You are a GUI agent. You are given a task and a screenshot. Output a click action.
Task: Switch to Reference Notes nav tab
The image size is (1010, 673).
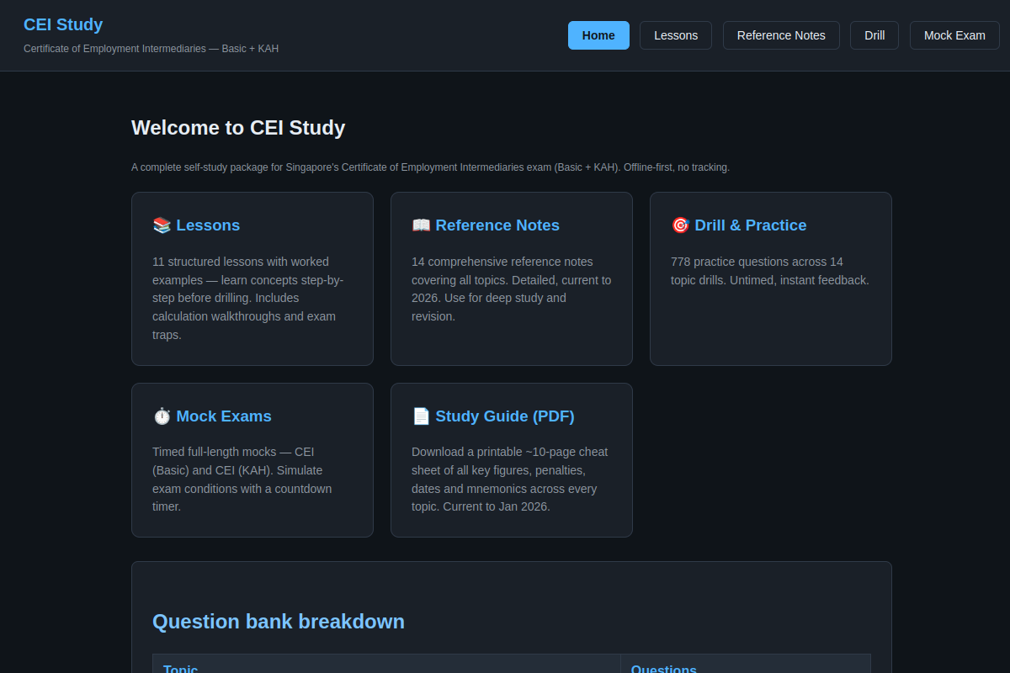[781, 35]
